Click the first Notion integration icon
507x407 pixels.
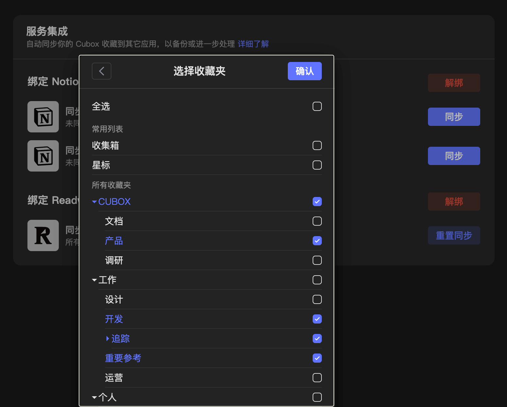click(43, 117)
